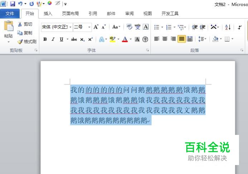248x174 pixels.
Task: Open the Font dialog launcher
Action: pyautogui.click(x=147, y=50)
